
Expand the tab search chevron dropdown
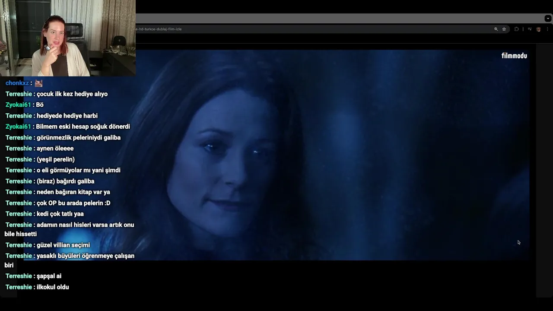tap(548, 19)
